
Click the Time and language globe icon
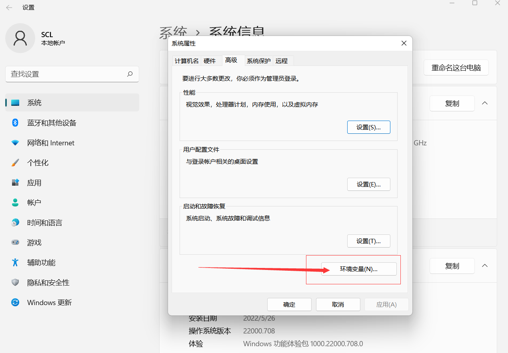pos(15,222)
